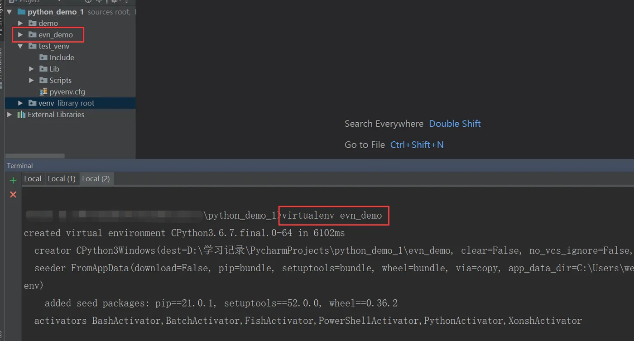Click the Scripts folder icon

43,80
